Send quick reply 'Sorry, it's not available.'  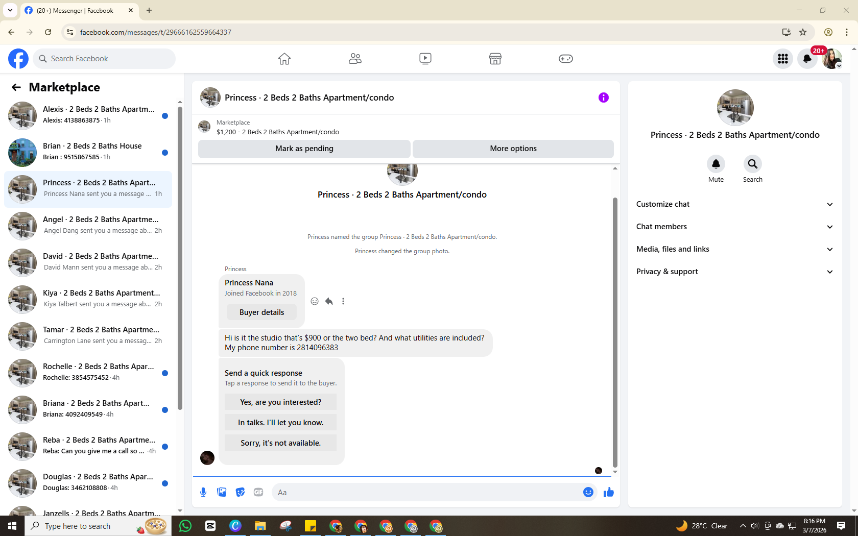[x=280, y=443]
